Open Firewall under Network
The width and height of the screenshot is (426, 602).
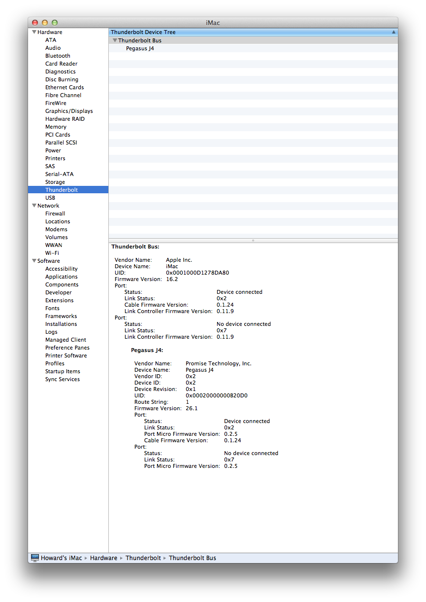(x=55, y=213)
